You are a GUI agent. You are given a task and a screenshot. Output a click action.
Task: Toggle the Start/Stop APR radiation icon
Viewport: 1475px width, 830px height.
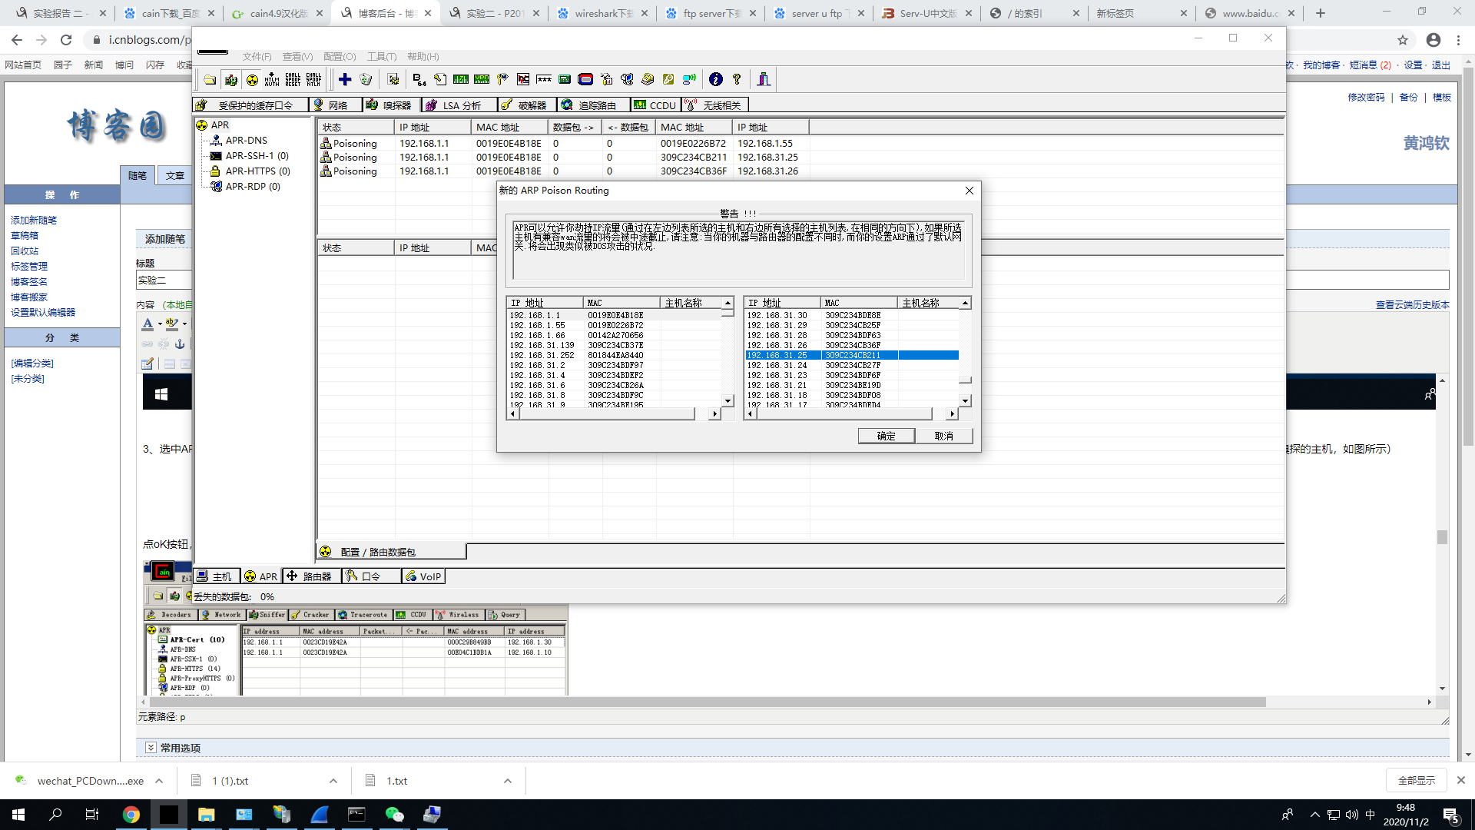click(252, 79)
